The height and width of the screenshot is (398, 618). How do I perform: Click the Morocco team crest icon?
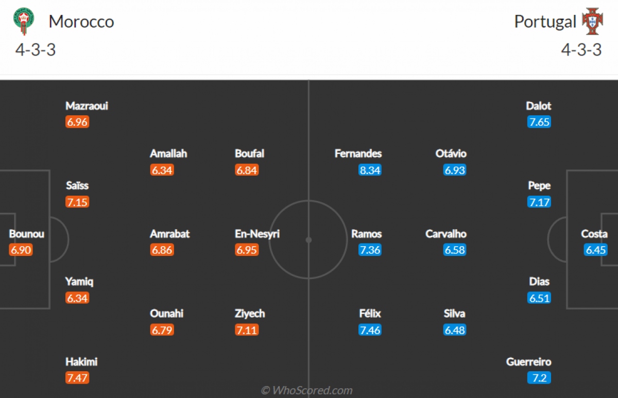click(24, 21)
